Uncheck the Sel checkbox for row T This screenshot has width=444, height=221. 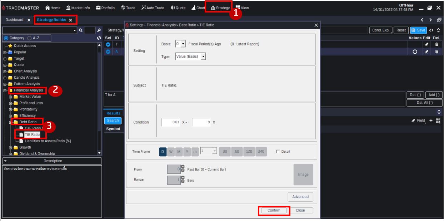point(108,44)
